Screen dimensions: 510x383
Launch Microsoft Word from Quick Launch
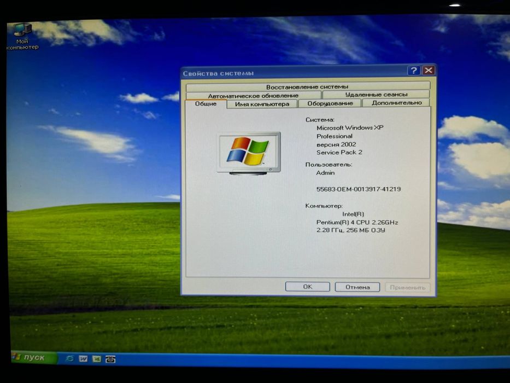(83, 358)
